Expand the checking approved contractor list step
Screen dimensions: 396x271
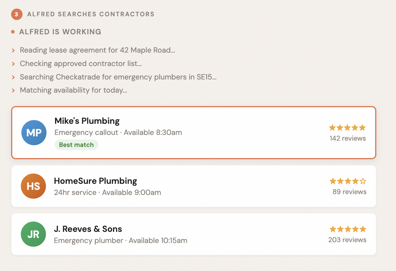tap(13, 64)
